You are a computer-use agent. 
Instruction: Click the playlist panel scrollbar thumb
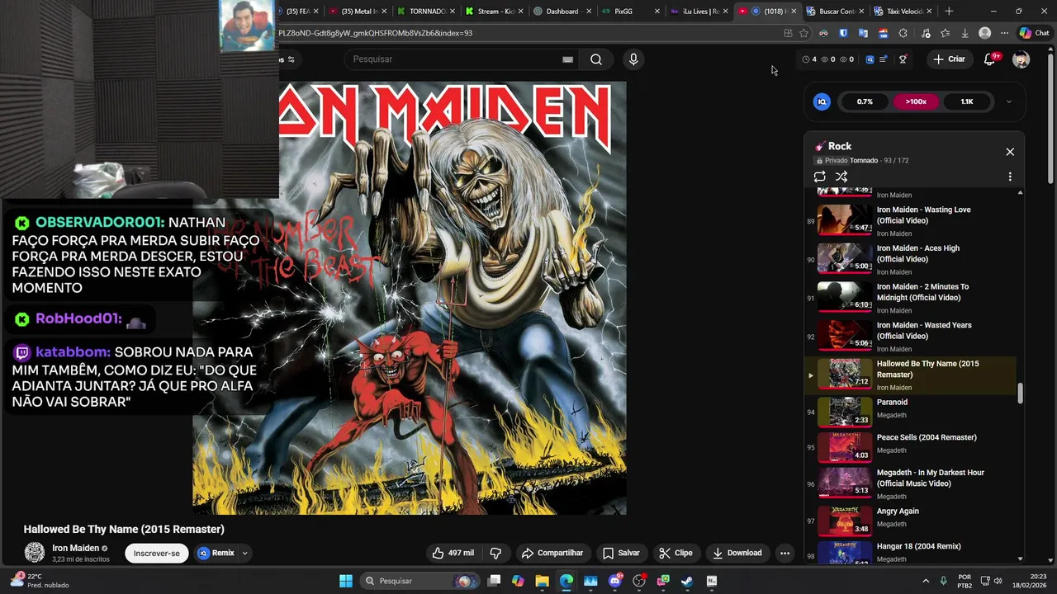click(x=1020, y=394)
